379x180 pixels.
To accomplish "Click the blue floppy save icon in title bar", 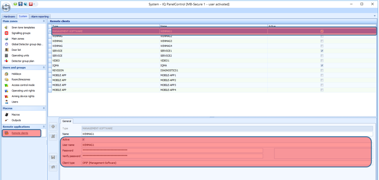I will (x=20, y=4).
